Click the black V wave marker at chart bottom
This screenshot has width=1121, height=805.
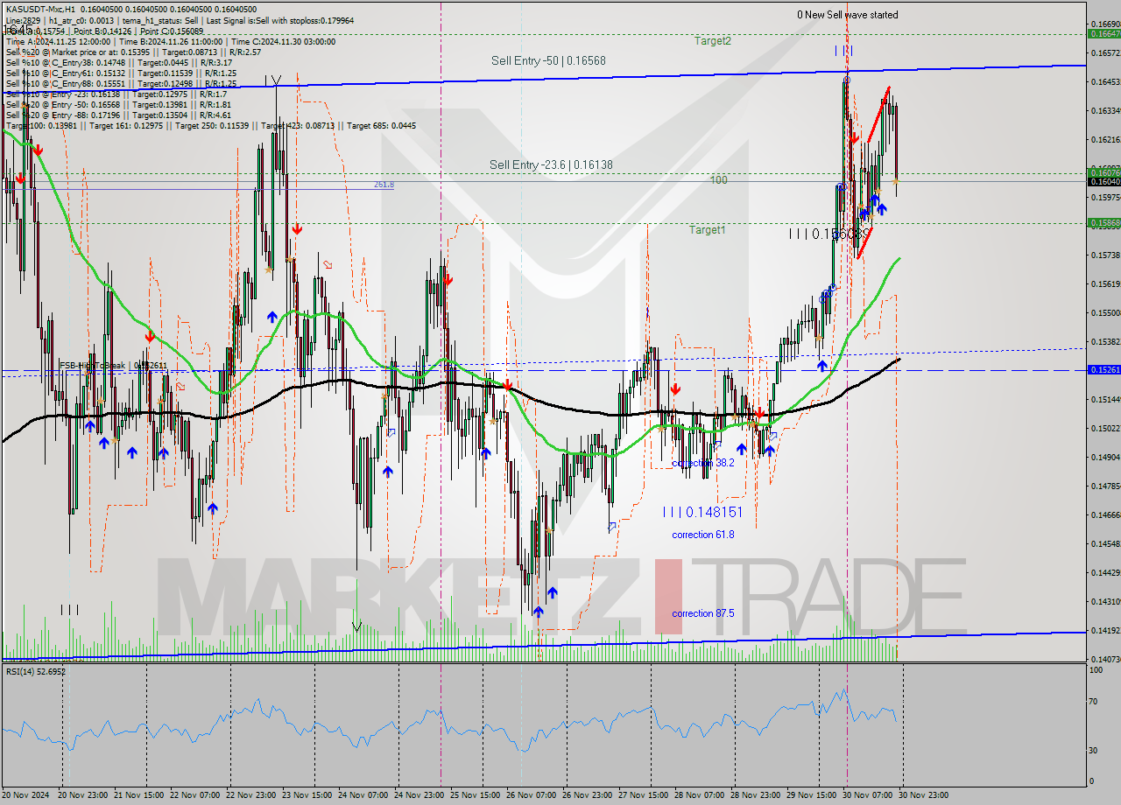click(x=356, y=626)
